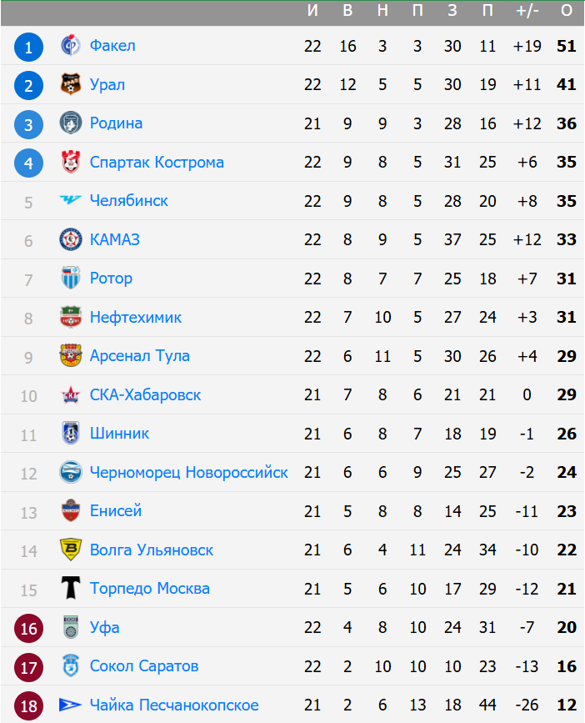Screen dimensions: 585x723
Task: Click the Чайка Песчанокопское logo icon
Action: (71, 705)
